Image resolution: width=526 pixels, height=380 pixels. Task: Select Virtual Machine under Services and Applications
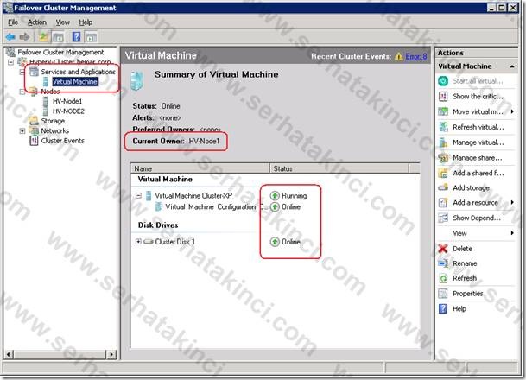click(75, 81)
